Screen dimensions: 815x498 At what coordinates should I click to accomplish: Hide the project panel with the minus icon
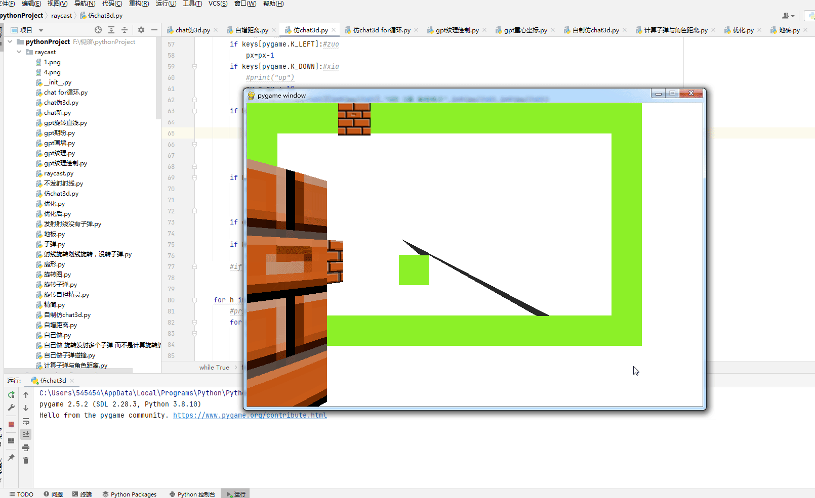coord(154,30)
